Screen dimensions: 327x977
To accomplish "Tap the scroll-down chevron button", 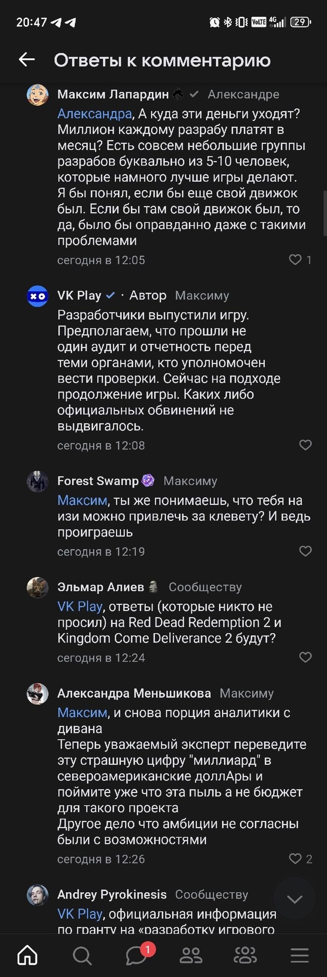I will [295, 899].
